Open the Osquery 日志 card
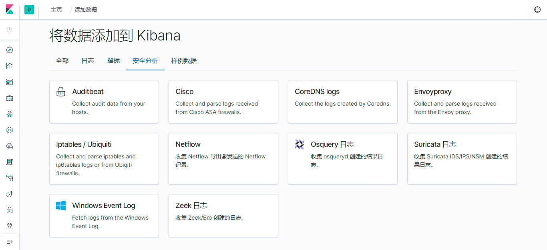The height and width of the screenshot is (250, 547). coord(343,158)
